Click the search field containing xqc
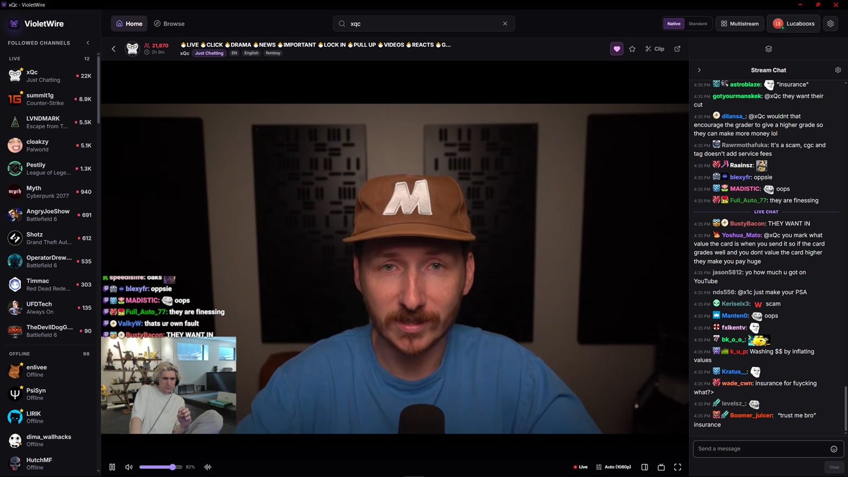 point(423,24)
